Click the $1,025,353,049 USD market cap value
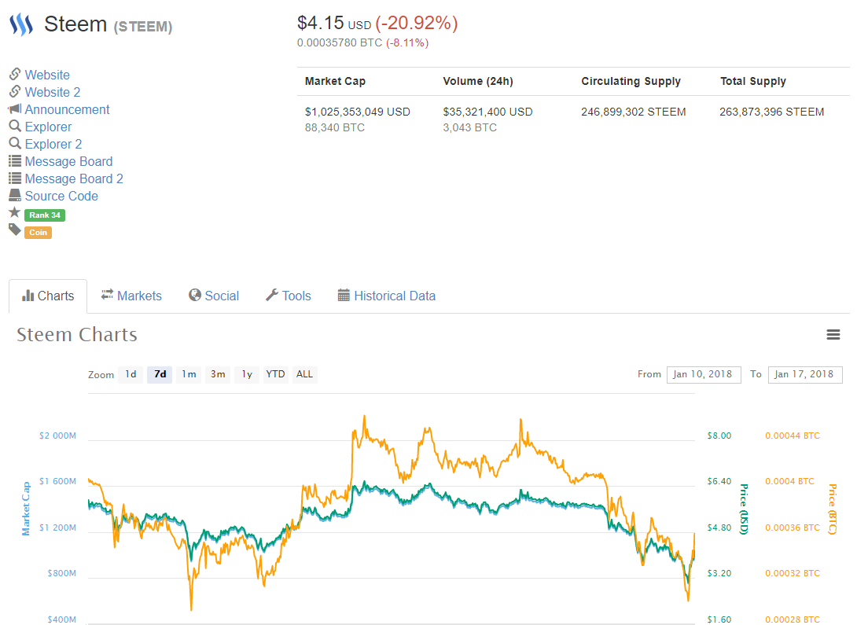Image resolution: width=857 pixels, height=625 pixels. pyautogui.click(x=358, y=112)
